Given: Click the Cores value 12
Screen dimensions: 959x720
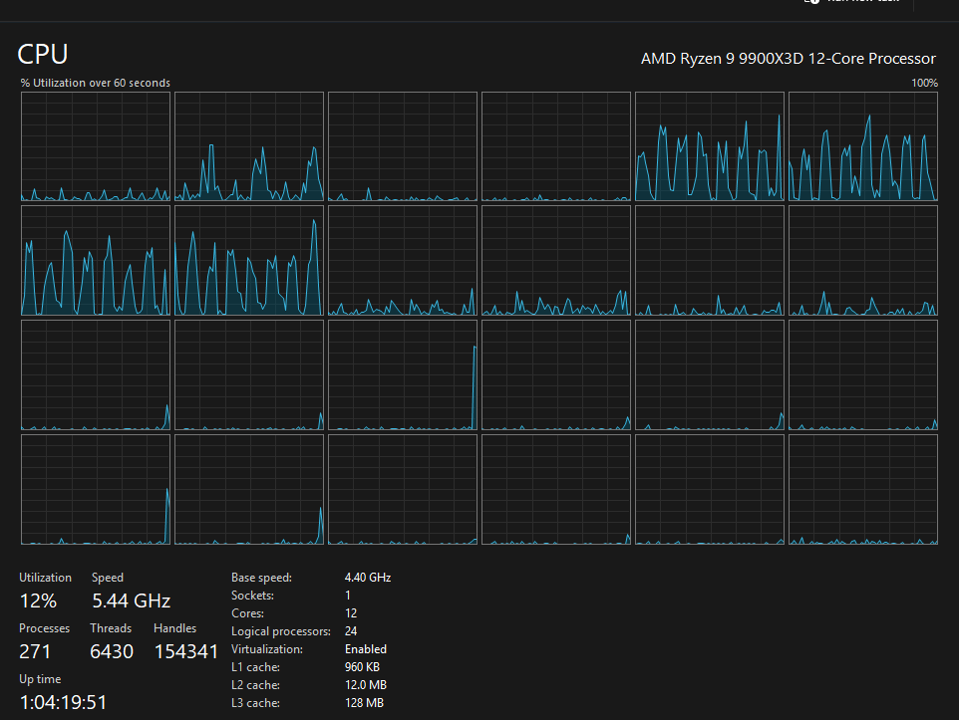Looking at the screenshot, I should click(351, 613).
